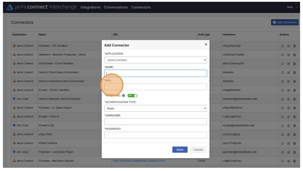Open the Connectors menu
The height and width of the screenshot is (171, 303).
click(x=141, y=7)
